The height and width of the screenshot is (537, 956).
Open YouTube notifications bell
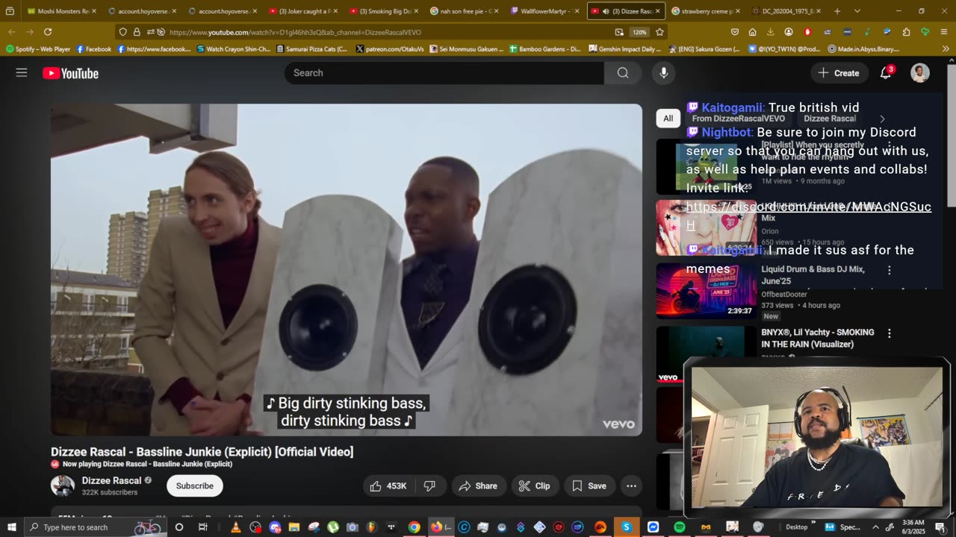pyautogui.click(x=886, y=73)
